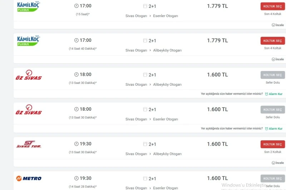Click the alarm clock icon on the Öz Sivas Esenler trip
This screenshot has width=286, height=190.
(x=266, y=129)
